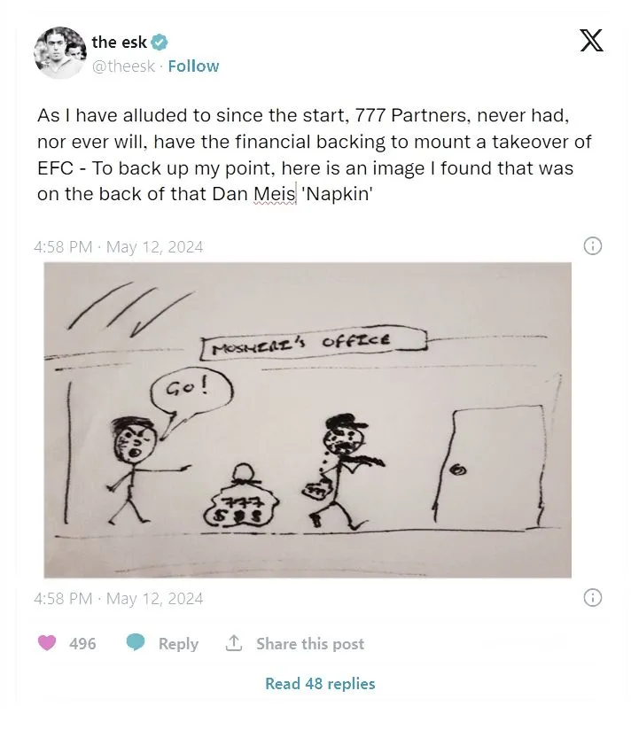
Task: Click the verified badge beside the esk
Action: [160, 43]
